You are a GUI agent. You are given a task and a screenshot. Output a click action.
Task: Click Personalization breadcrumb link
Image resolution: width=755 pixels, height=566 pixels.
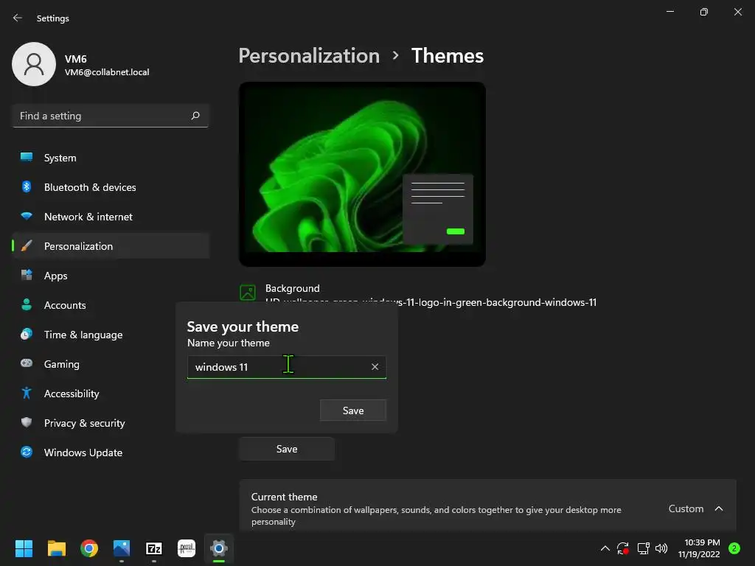pyautogui.click(x=309, y=56)
